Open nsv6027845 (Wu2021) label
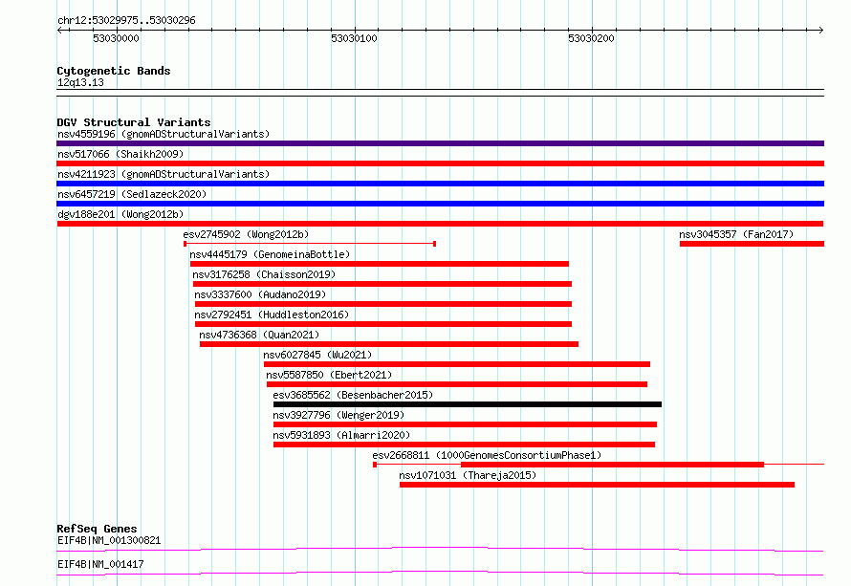 tap(317, 355)
